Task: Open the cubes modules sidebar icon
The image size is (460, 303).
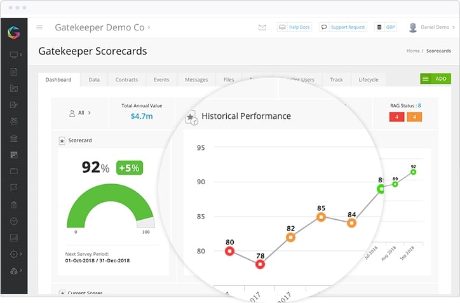Action: [14, 271]
